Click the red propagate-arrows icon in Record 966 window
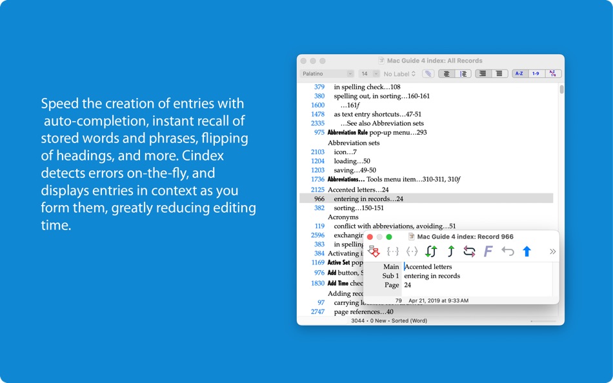This screenshot has height=383, width=613. click(x=374, y=251)
